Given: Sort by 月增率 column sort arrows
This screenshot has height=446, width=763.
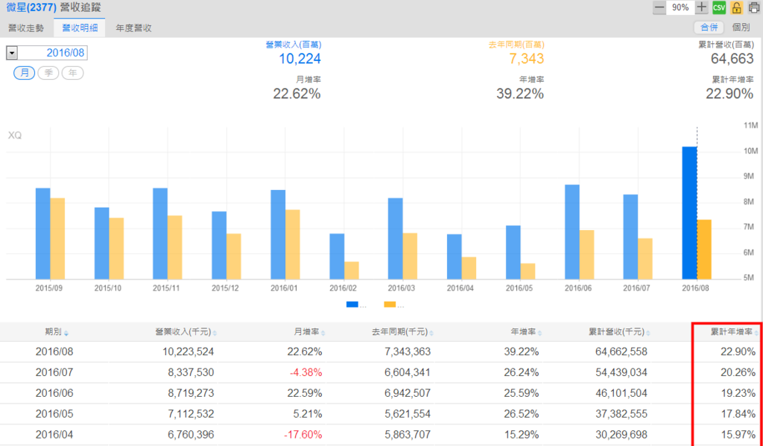Looking at the screenshot, I should coord(323,333).
